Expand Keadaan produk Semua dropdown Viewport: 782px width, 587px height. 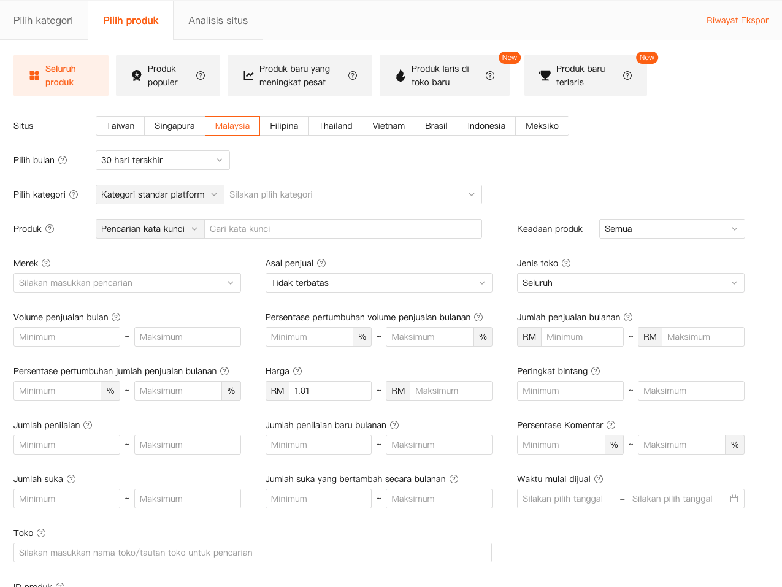672,229
